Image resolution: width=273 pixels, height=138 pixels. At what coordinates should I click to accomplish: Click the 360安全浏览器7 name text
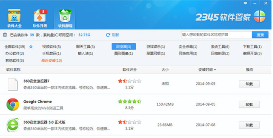pyautogui.click(x=36, y=81)
